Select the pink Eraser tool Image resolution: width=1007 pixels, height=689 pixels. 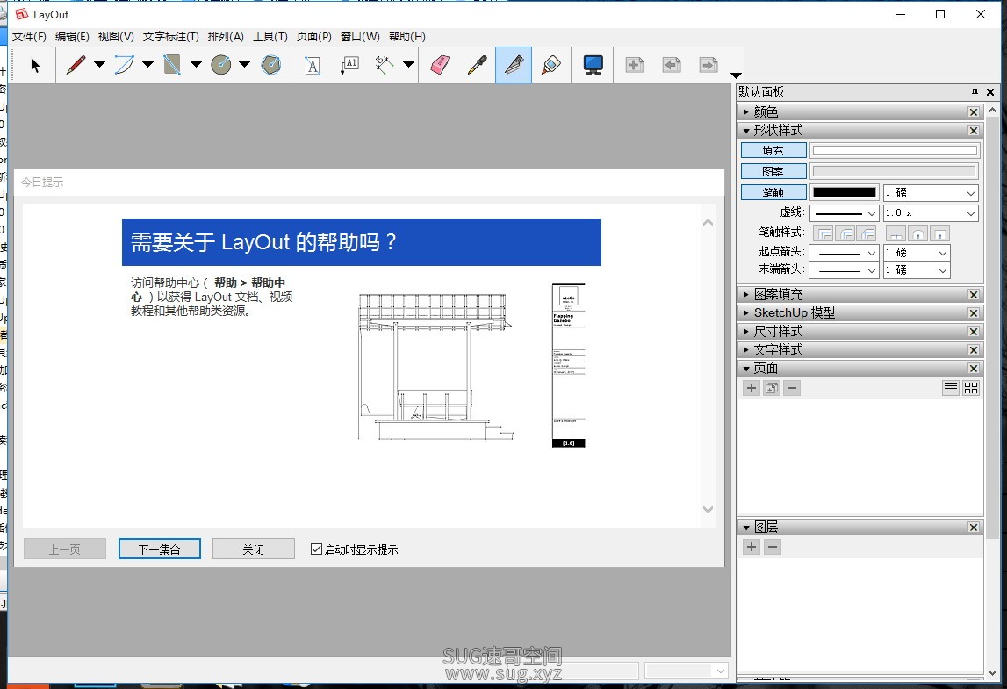coord(440,65)
